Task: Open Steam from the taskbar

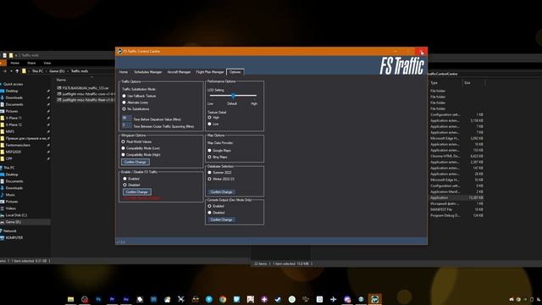Action: 278,299
